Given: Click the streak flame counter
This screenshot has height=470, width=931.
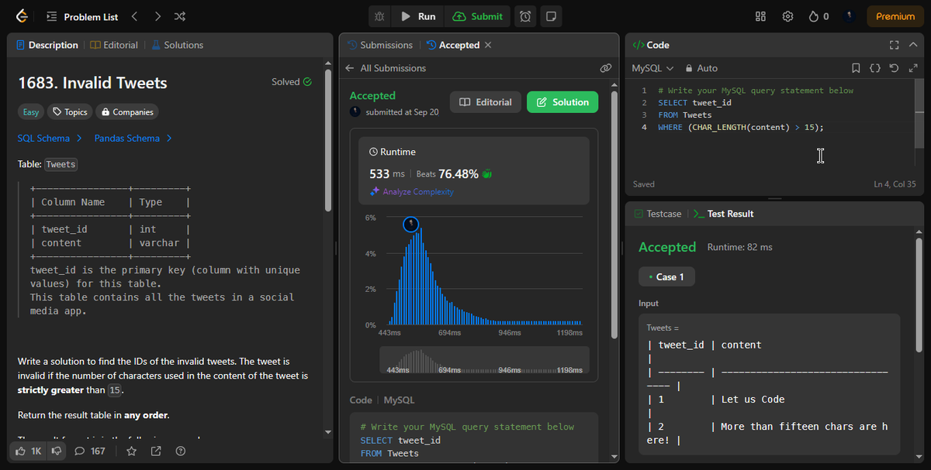Looking at the screenshot, I should pos(819,16).
